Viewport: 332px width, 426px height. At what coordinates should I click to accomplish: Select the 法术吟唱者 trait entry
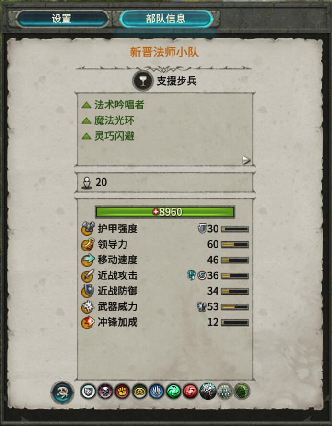pyautogui.click(x=113, y=105)
